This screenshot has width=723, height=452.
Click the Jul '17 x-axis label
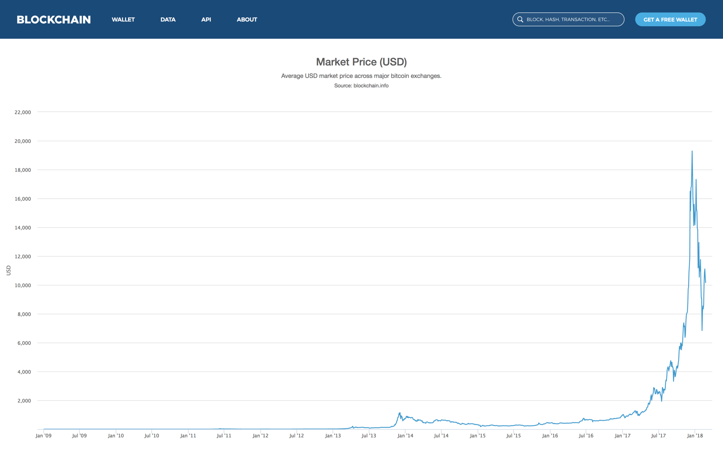(x=658, y=436)
